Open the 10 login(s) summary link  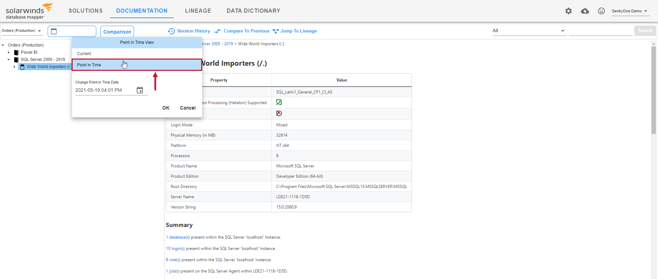175,249
